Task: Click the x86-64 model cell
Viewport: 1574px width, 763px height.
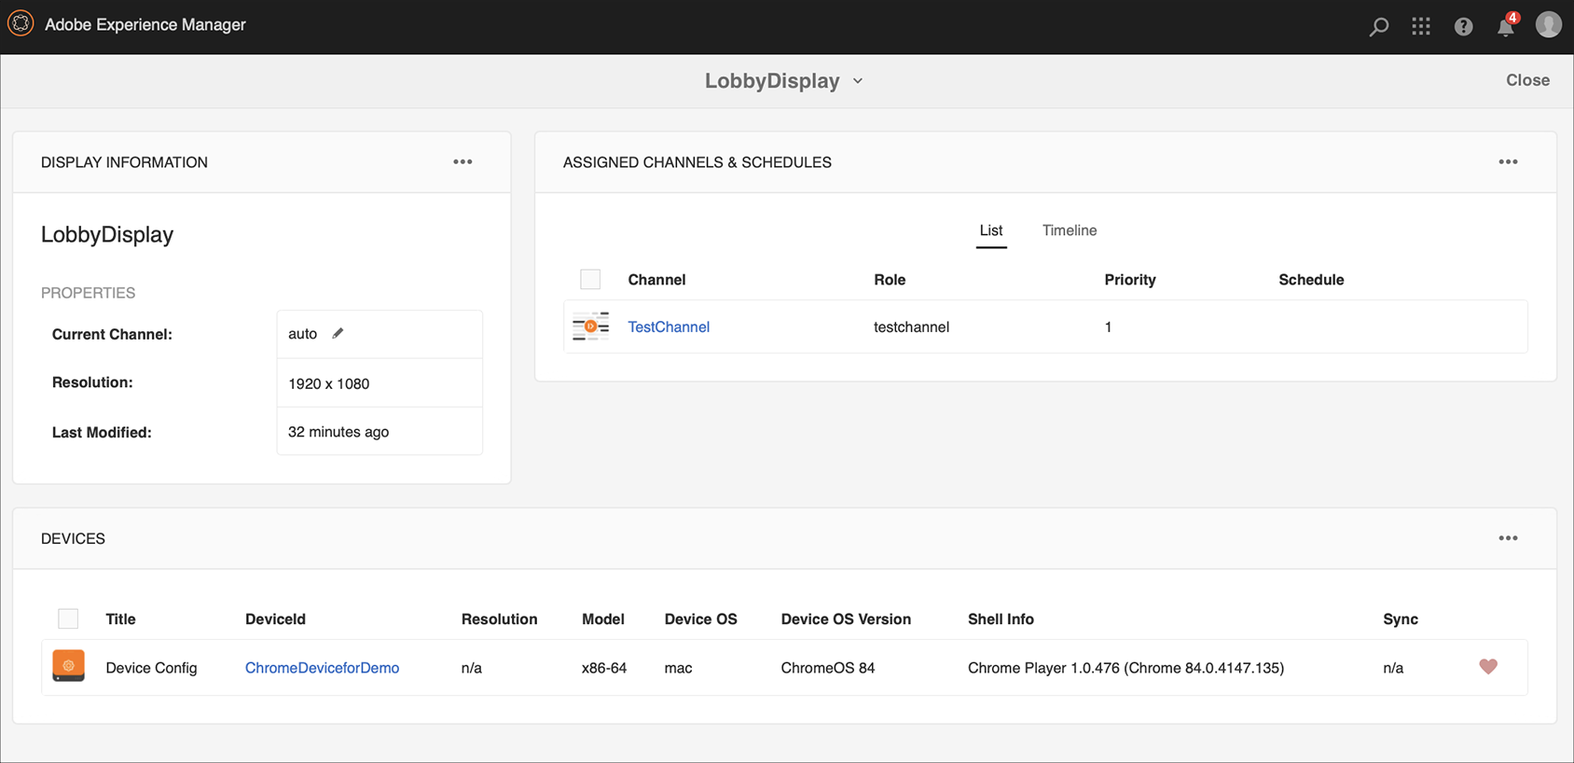Action: point(604,668)
